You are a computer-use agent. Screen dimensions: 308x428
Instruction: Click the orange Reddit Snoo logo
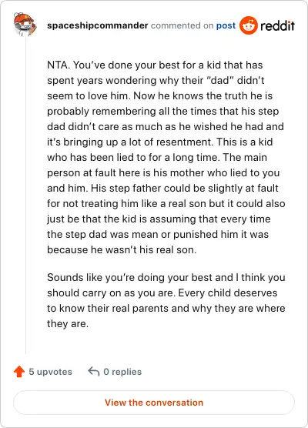[x=249, y=25]
